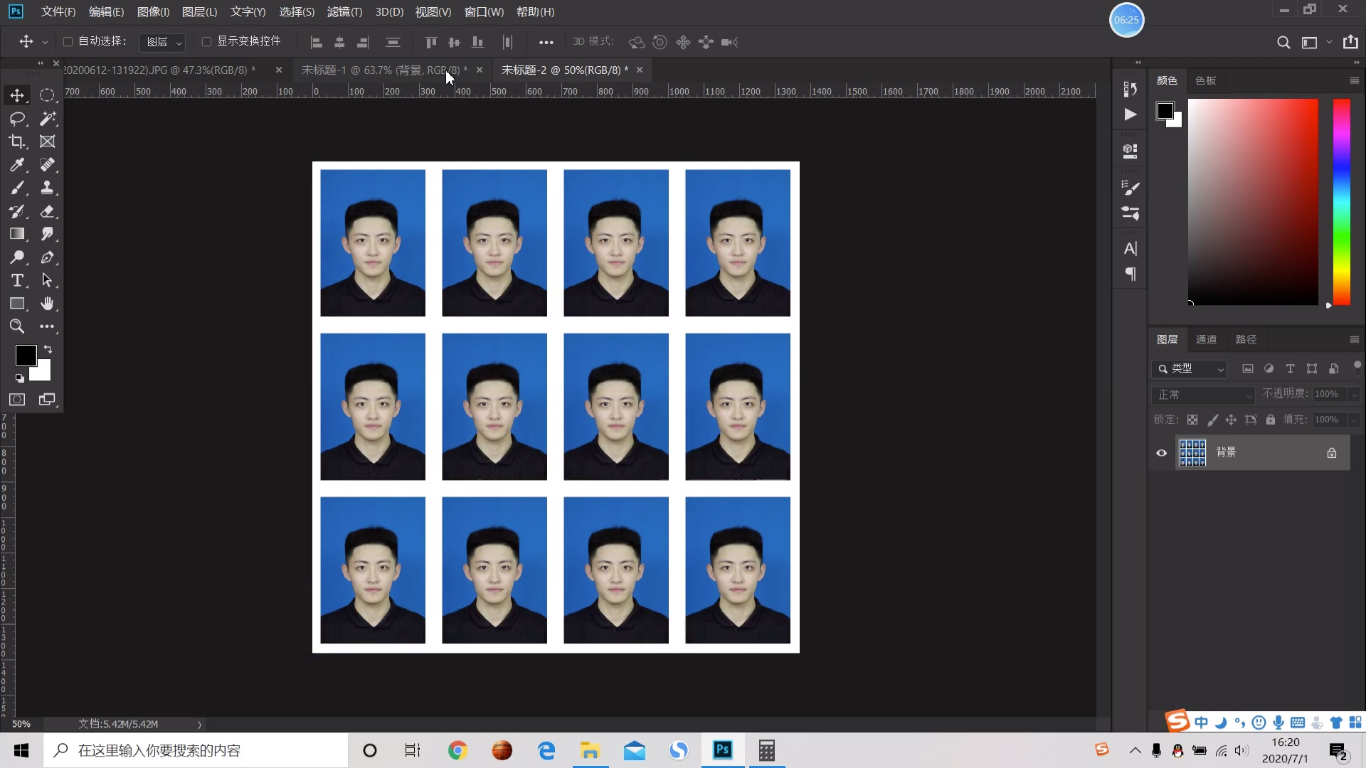Open the Opacity (不透明度) dropdown arrow

point(1354,395)
